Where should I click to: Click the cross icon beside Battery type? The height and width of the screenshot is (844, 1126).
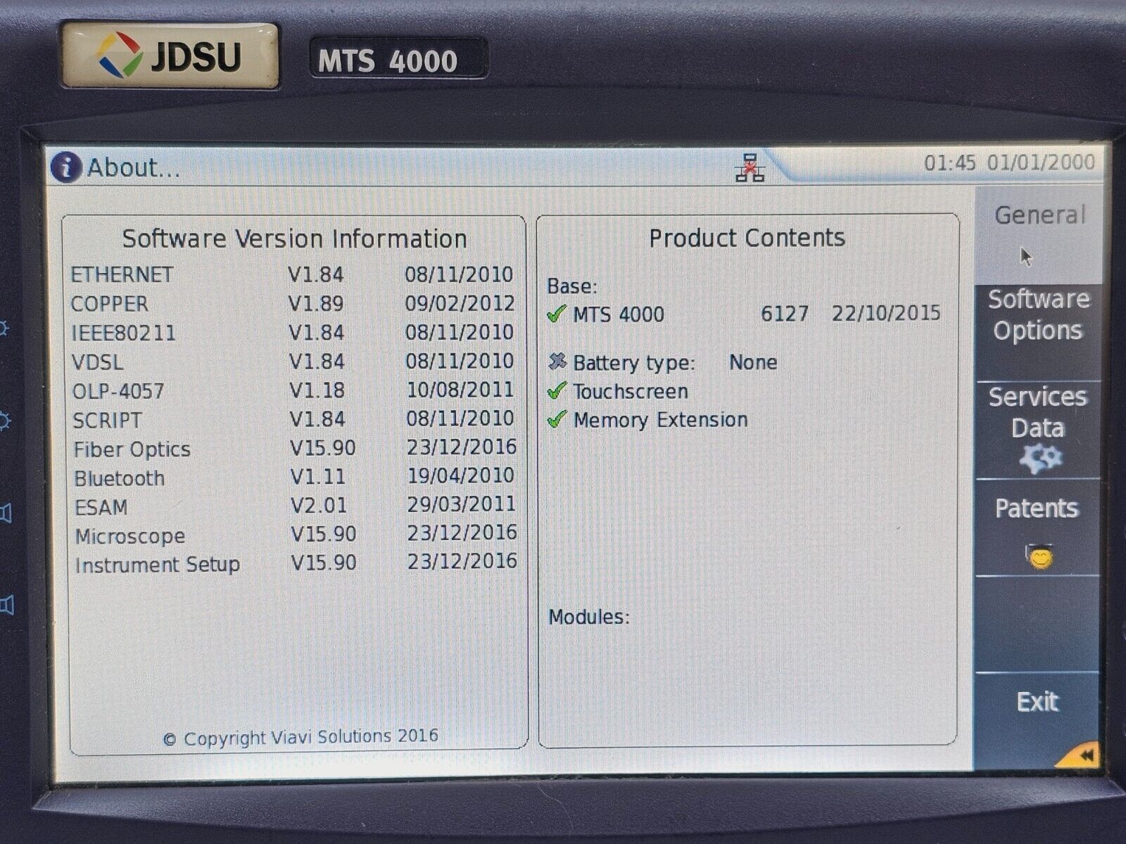(x=557, y=362)
